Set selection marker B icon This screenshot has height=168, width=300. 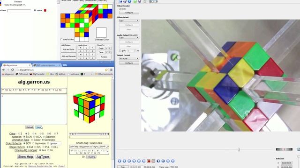[x=153, y=161]
